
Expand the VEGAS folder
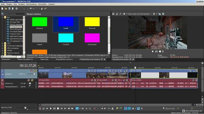[x=2, y=51]
